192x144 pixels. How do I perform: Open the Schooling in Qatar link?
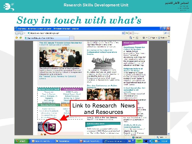coord(72,98)
